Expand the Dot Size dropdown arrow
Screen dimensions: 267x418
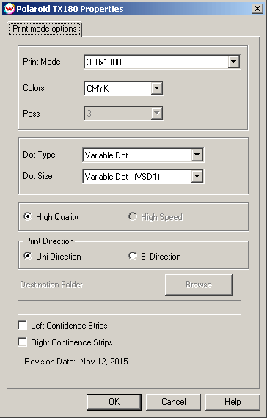click(x=197, y=176)
